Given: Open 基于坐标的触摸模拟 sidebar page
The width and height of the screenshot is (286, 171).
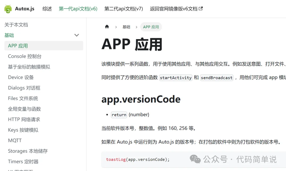Looking at the screenshot, I should pyautogui.click(x=29, y=67).
